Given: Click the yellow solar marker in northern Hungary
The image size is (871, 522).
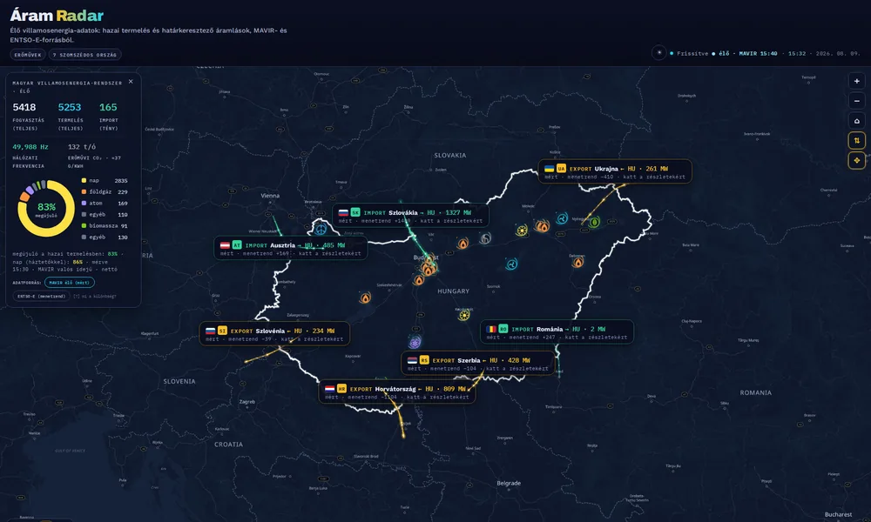Looking at the screenshot, I should click(522, 231).
